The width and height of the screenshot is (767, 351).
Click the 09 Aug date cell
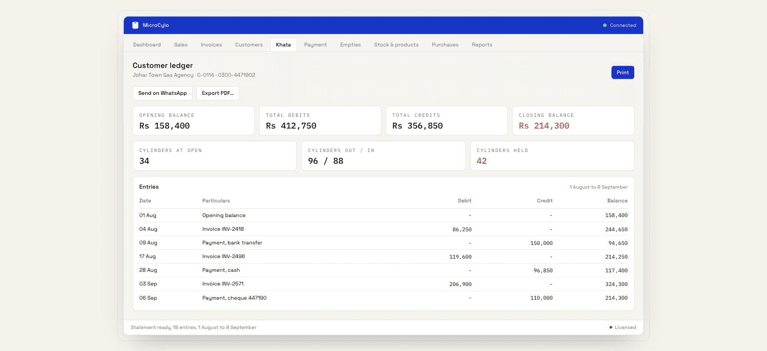pos(148,243)
